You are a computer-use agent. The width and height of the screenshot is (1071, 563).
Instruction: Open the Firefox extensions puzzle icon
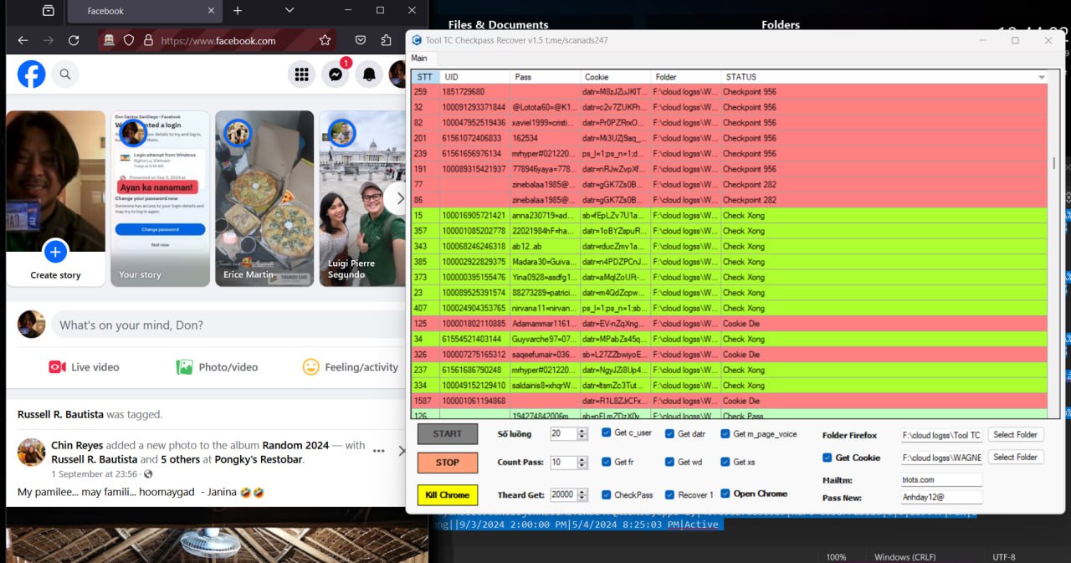[x=386, y=40]
